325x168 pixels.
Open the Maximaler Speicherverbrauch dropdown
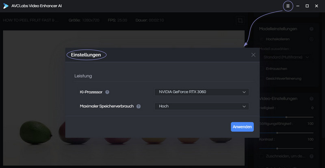(201, 106)
